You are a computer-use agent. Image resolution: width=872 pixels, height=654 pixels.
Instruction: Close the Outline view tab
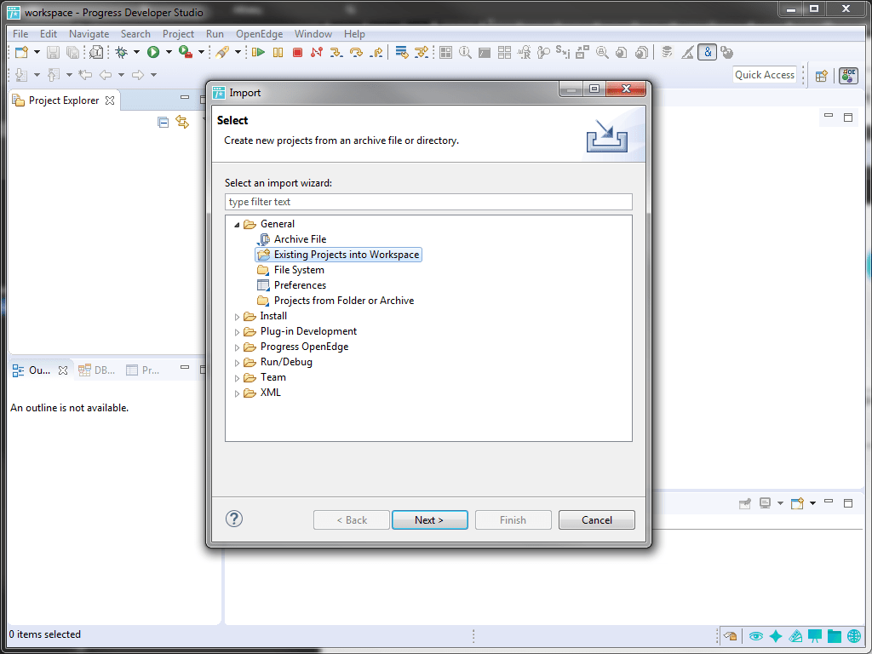63,370
